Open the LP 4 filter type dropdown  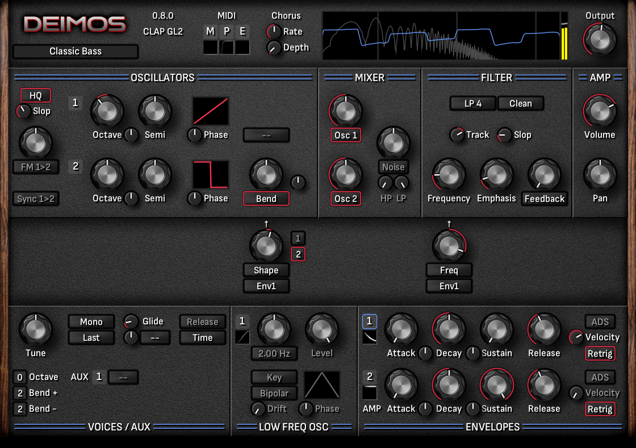click(473, 103)
